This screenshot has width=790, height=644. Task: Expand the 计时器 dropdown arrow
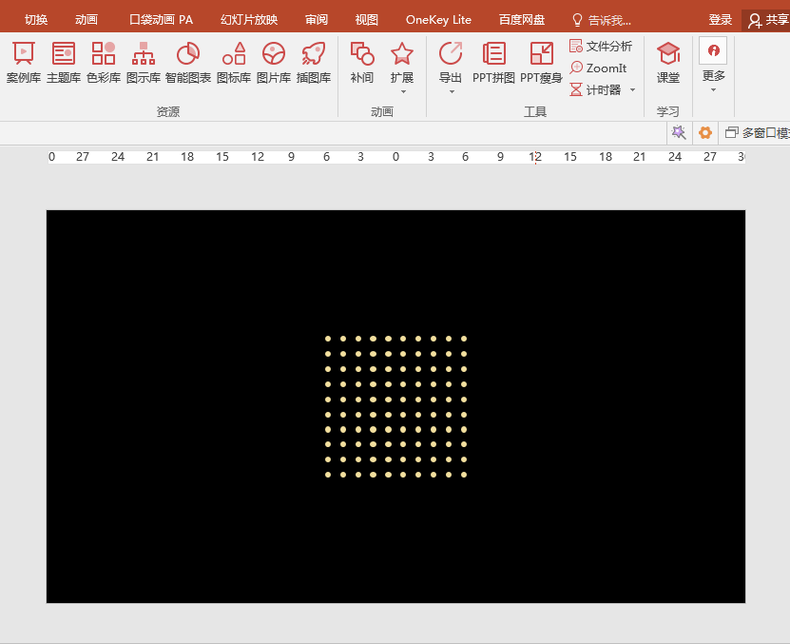click(633, 89)
